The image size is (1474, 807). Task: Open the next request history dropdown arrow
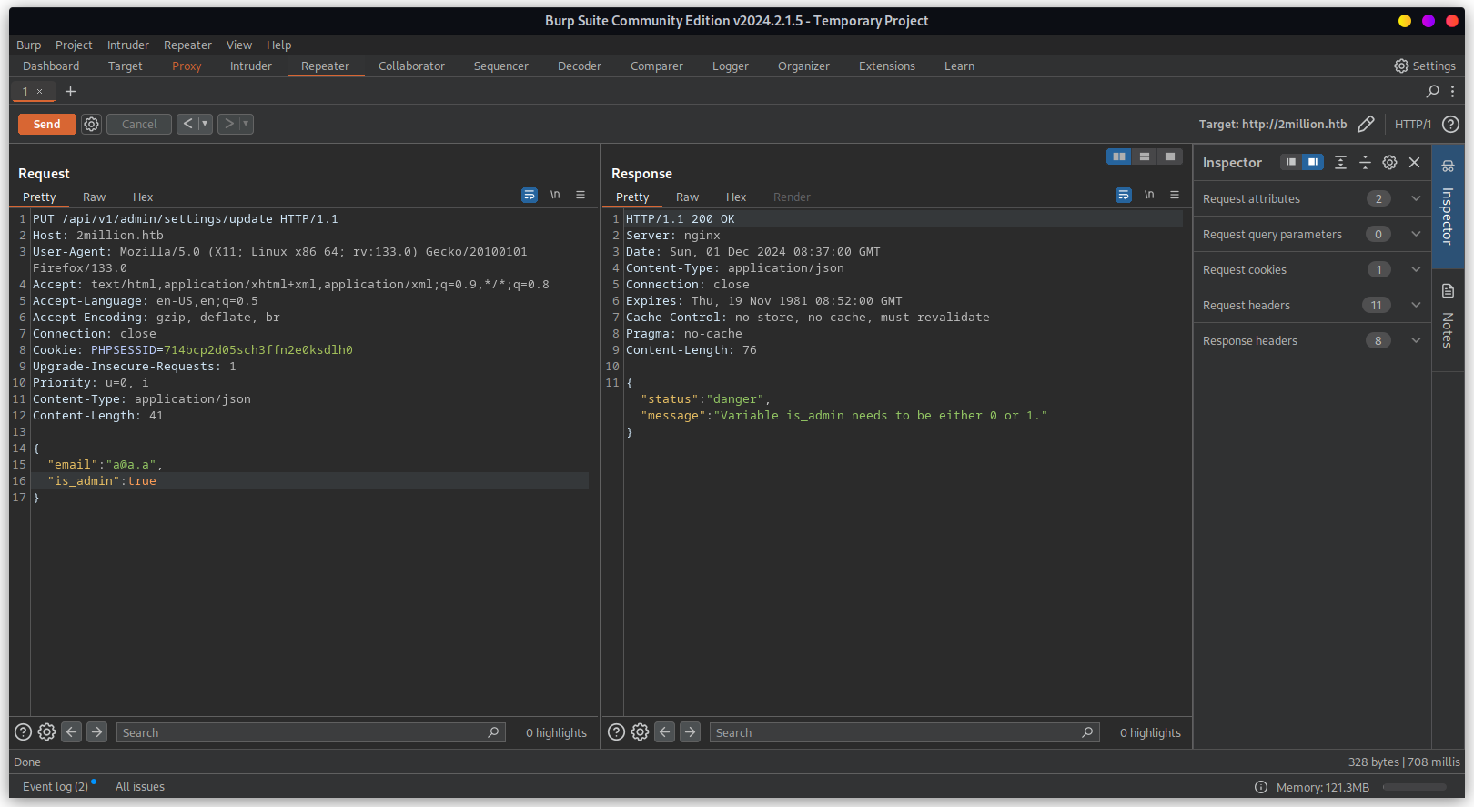[246, 124]
